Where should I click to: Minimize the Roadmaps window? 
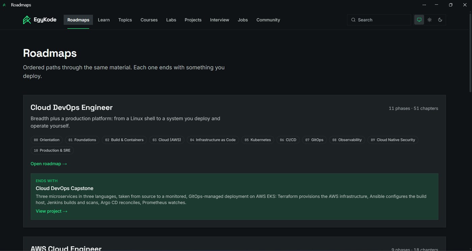pos(436,5)
